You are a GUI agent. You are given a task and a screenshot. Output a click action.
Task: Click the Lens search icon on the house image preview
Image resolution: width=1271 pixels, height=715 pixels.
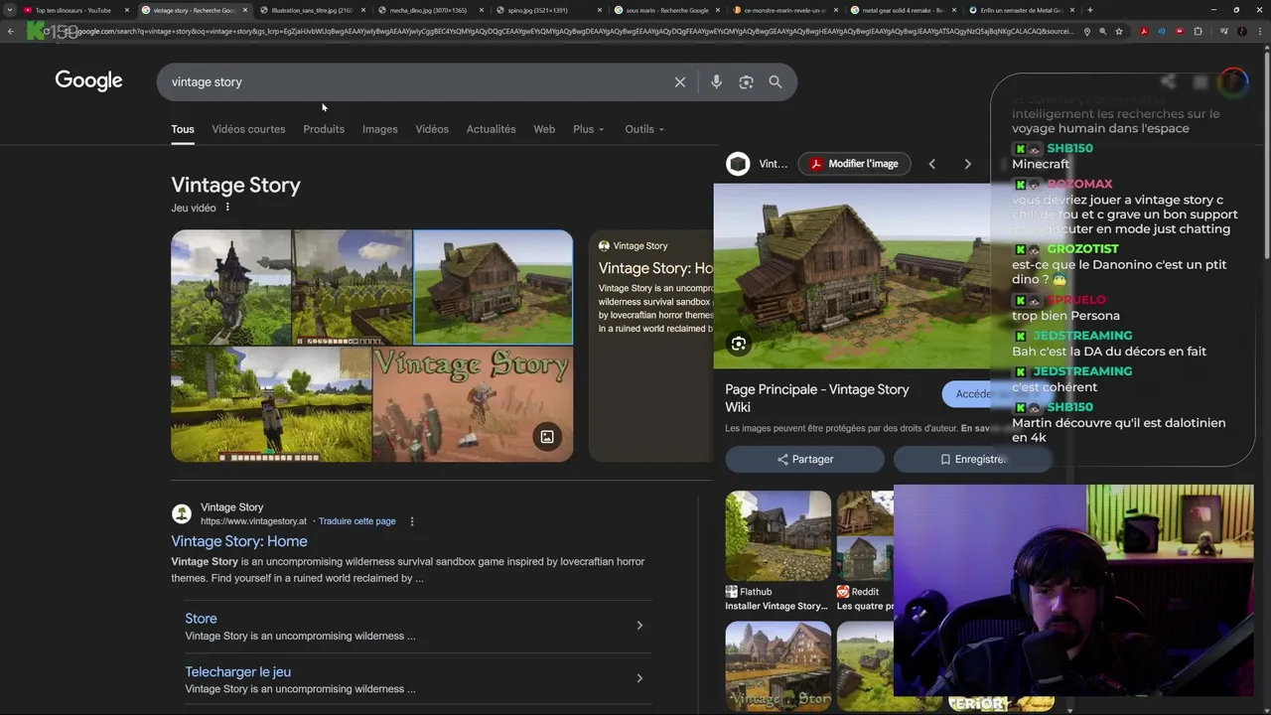(x=739, y=344)
